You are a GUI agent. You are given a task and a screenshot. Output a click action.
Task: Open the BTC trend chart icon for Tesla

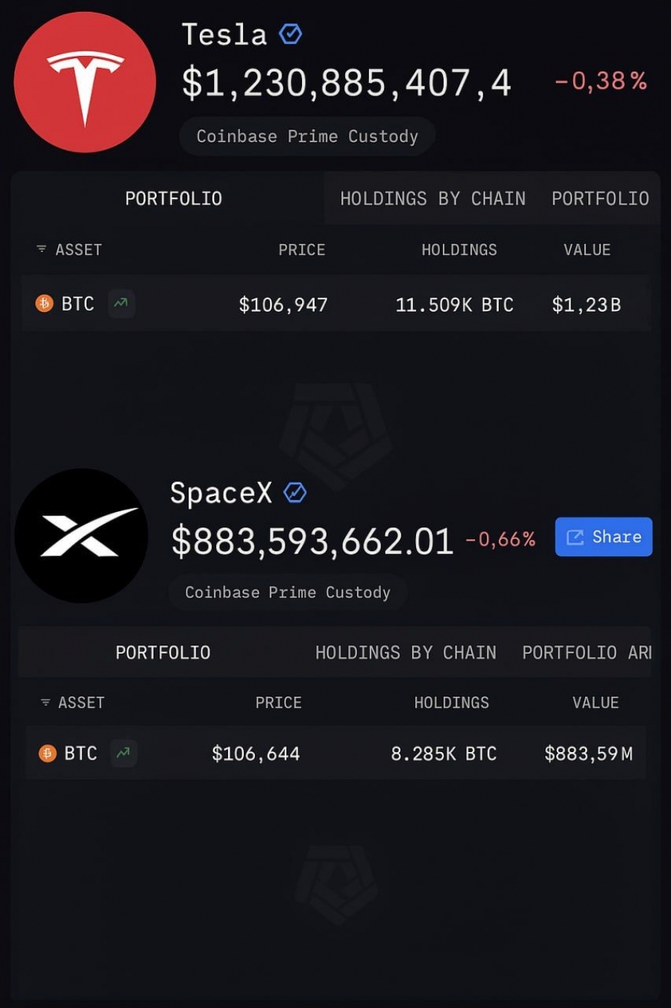pyautogui.click(x=121, y=303)
